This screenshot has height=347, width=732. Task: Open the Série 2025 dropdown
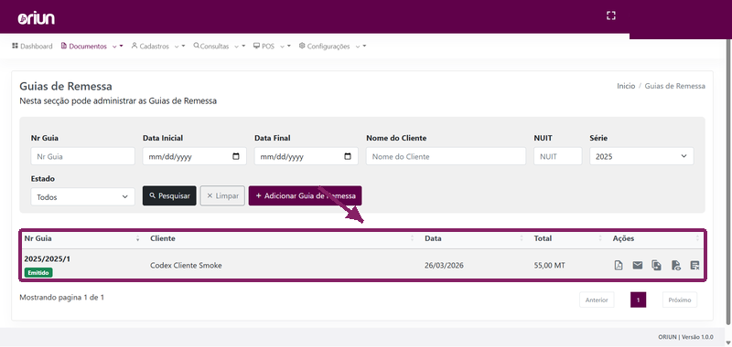pos(641,156)
